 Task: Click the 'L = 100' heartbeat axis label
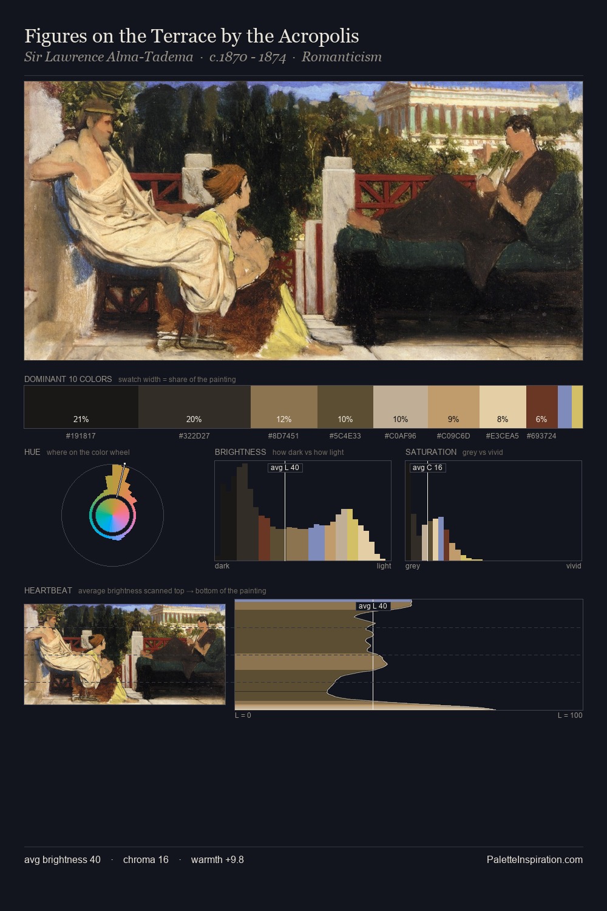570,715
